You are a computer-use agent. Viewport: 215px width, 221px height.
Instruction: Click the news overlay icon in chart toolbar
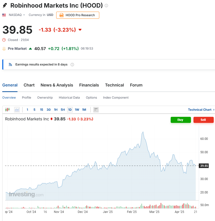96,110
